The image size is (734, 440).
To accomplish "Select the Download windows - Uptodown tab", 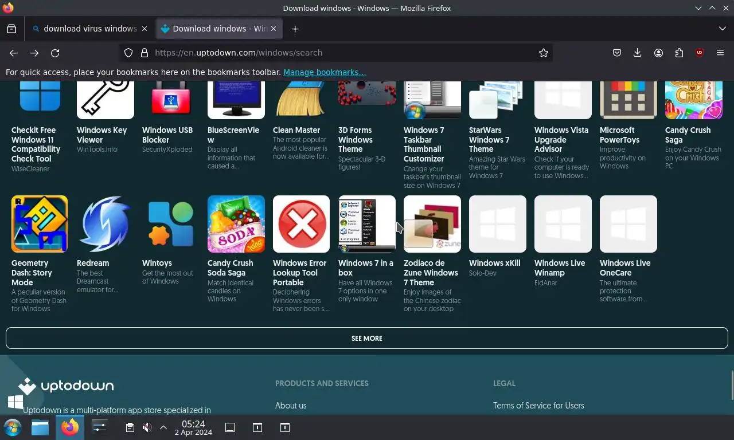I will [219, 29].
